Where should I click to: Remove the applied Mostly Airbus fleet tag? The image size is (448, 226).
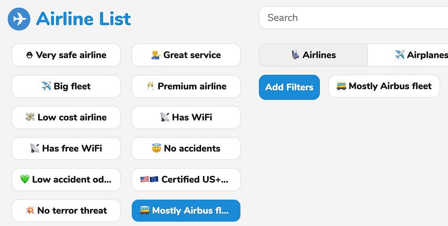(384, 86)
